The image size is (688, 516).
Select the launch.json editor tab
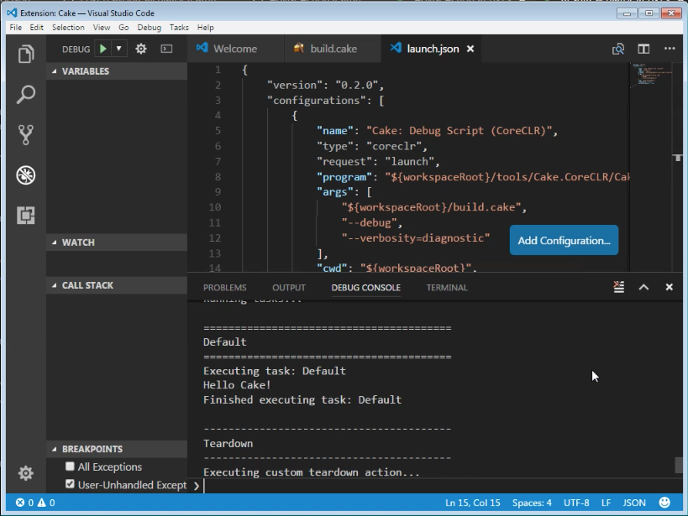[x=433, y=49]
